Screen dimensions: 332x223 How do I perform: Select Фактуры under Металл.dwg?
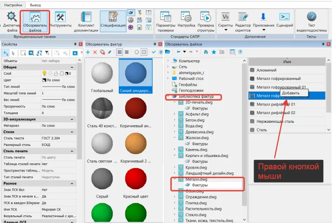coord(200,185)
